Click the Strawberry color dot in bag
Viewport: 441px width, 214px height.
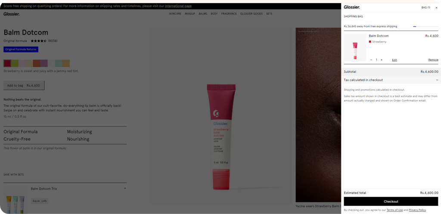click(370, 42)
